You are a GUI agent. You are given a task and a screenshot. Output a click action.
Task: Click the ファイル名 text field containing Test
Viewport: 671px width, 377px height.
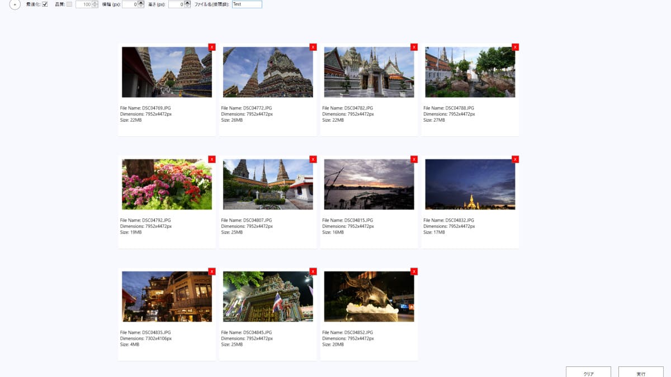point(247,4)
